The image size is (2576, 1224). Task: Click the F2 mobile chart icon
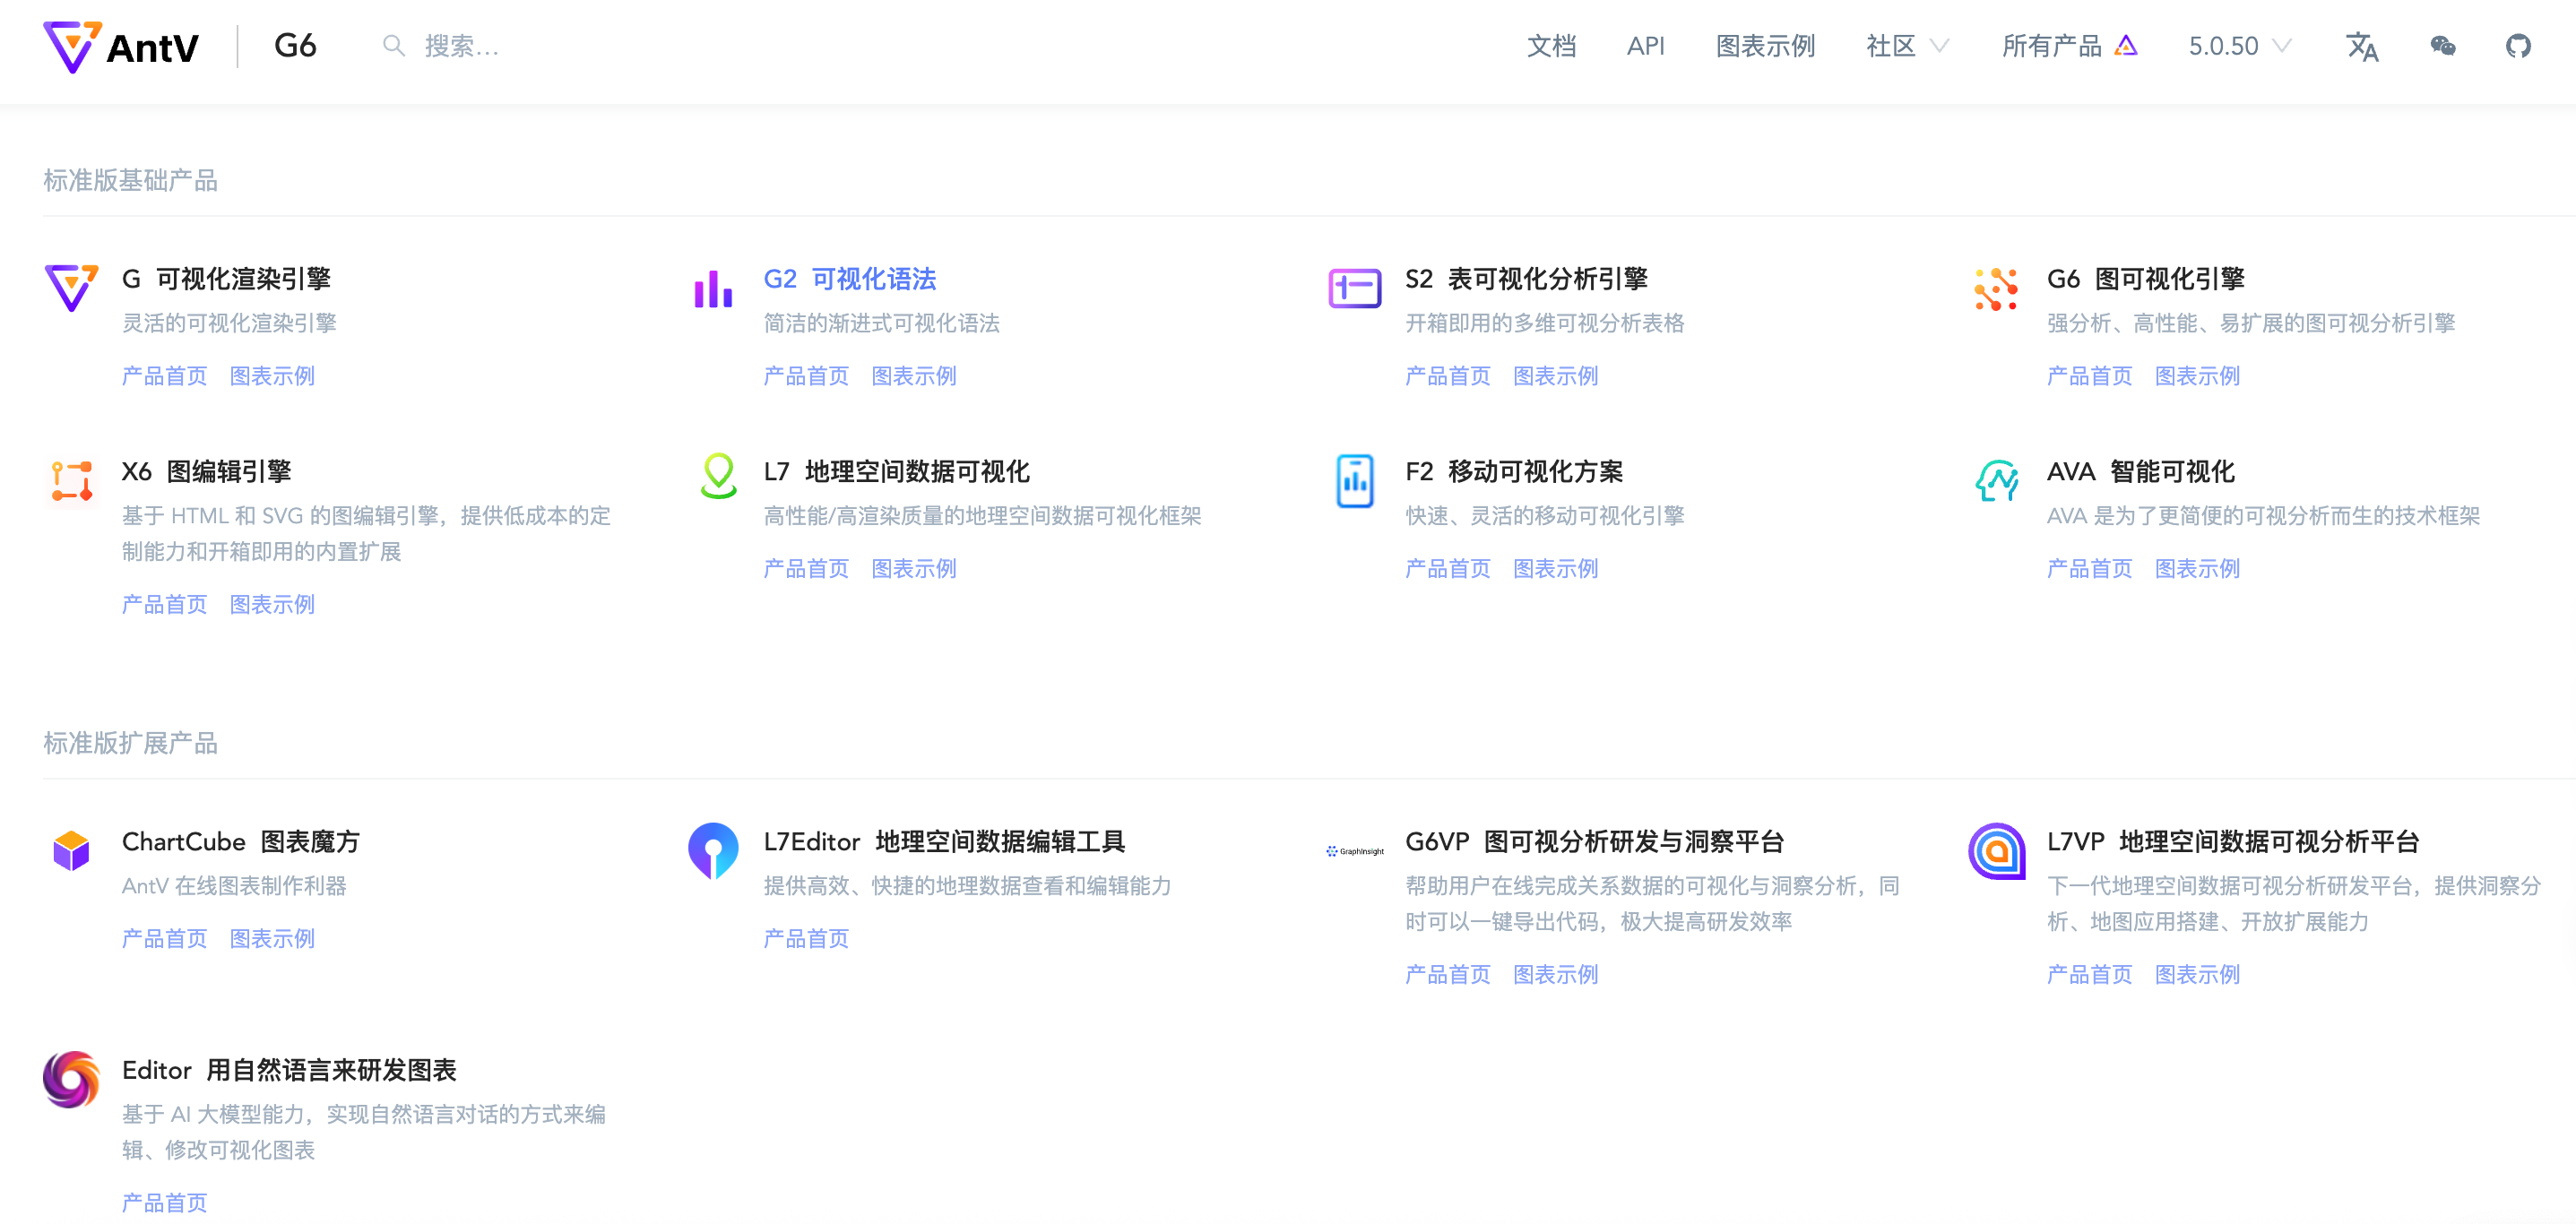(x=1354, y=480)
